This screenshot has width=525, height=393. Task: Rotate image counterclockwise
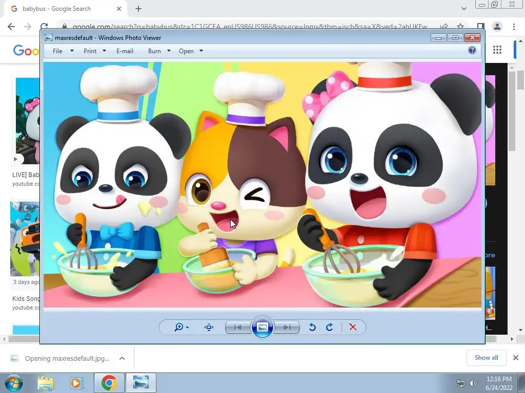(x=312, y=327)
